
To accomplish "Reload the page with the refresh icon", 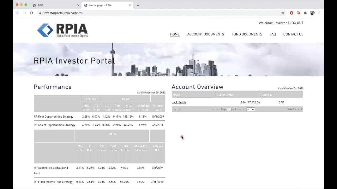I will pyautogui.click(x=32, y=13).
